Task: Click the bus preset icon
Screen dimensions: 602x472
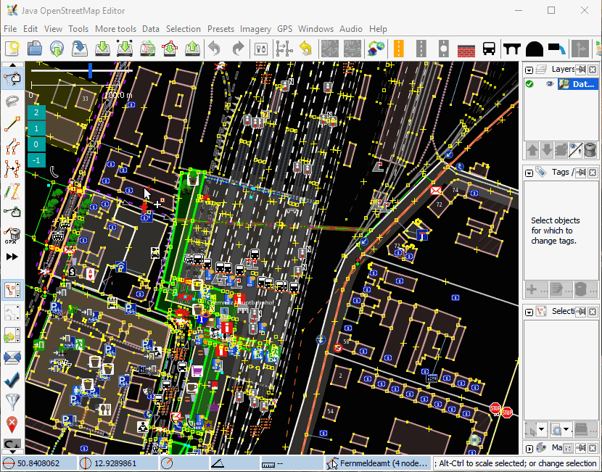Action: [489, 49]
